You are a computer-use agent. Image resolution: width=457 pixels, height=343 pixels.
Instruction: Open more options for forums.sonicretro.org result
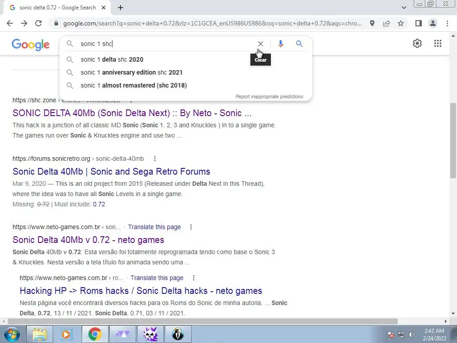[155, 159]
